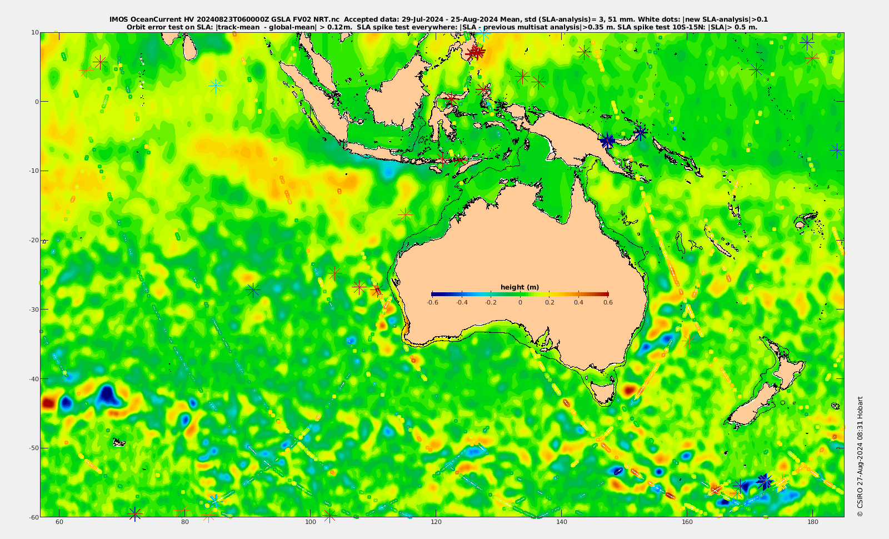The image size is (889, 539).
Task: Click the CSIRO copyright timestamp text
Action: [x=860, y=457]
